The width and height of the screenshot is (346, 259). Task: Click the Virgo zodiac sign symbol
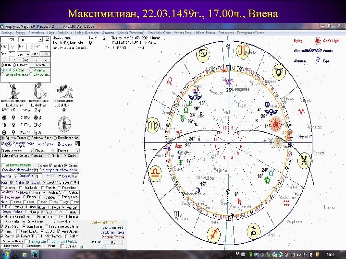[x=153, y=125]
